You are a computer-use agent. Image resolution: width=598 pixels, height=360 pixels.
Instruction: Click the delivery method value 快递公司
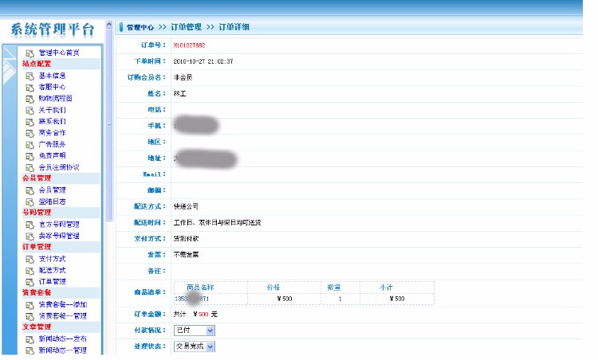(186, 206)
